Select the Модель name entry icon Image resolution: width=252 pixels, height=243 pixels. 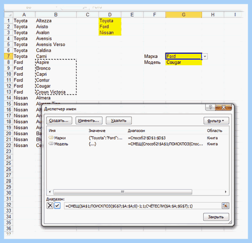[51, 143]
